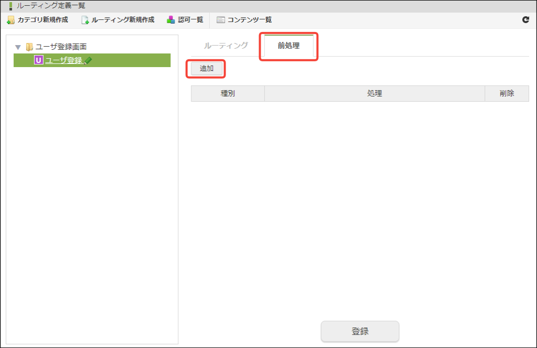Click the green pencil edit icon

pos(88,61)
